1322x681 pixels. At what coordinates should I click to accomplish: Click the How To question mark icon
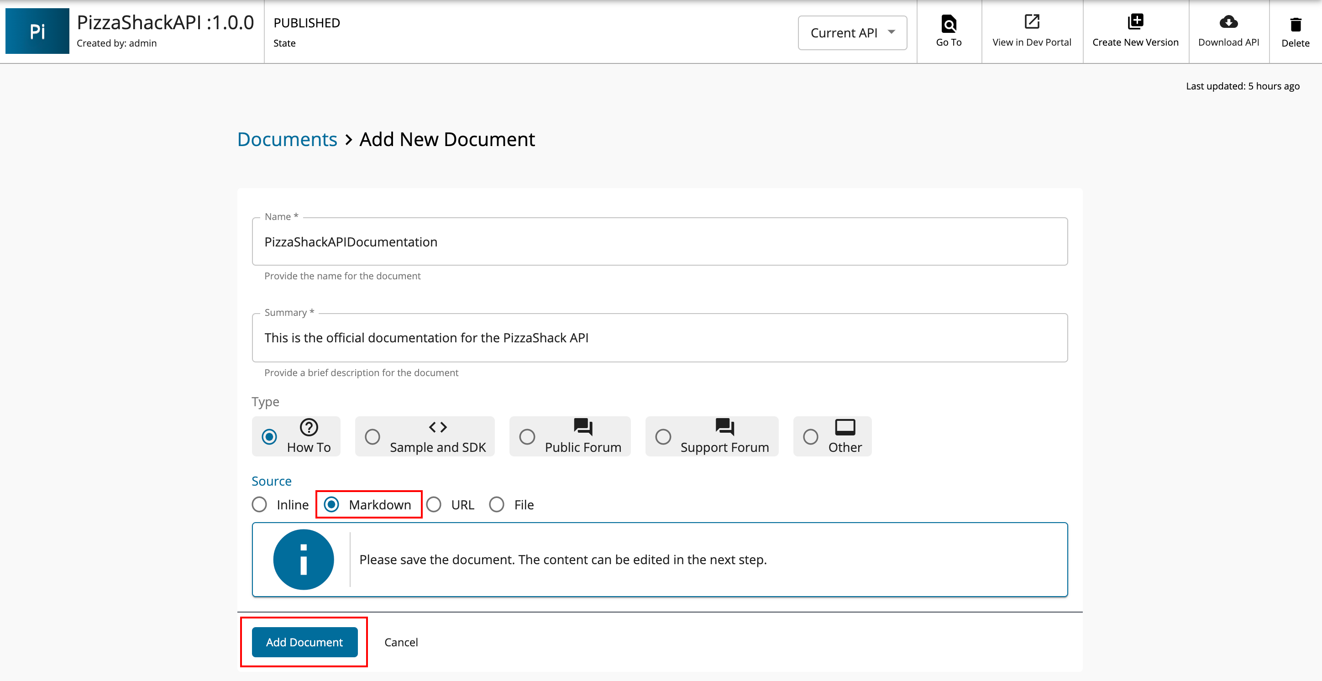[309, 427]
